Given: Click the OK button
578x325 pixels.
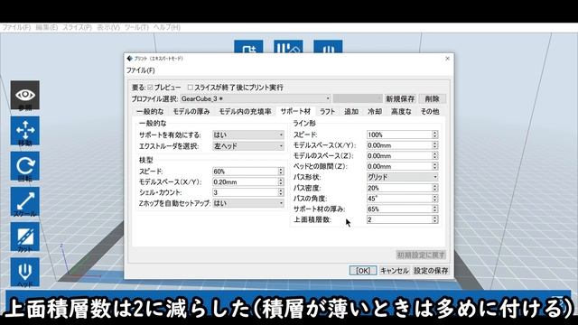Looking at the screenshot, I should pyautogui.click(x=363, y=271).
